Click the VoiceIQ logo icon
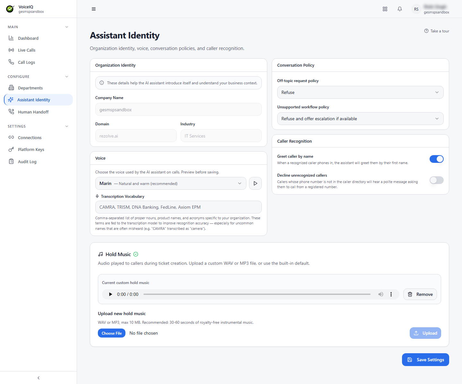This screenshot has width=462, height=384. (10, 9)
